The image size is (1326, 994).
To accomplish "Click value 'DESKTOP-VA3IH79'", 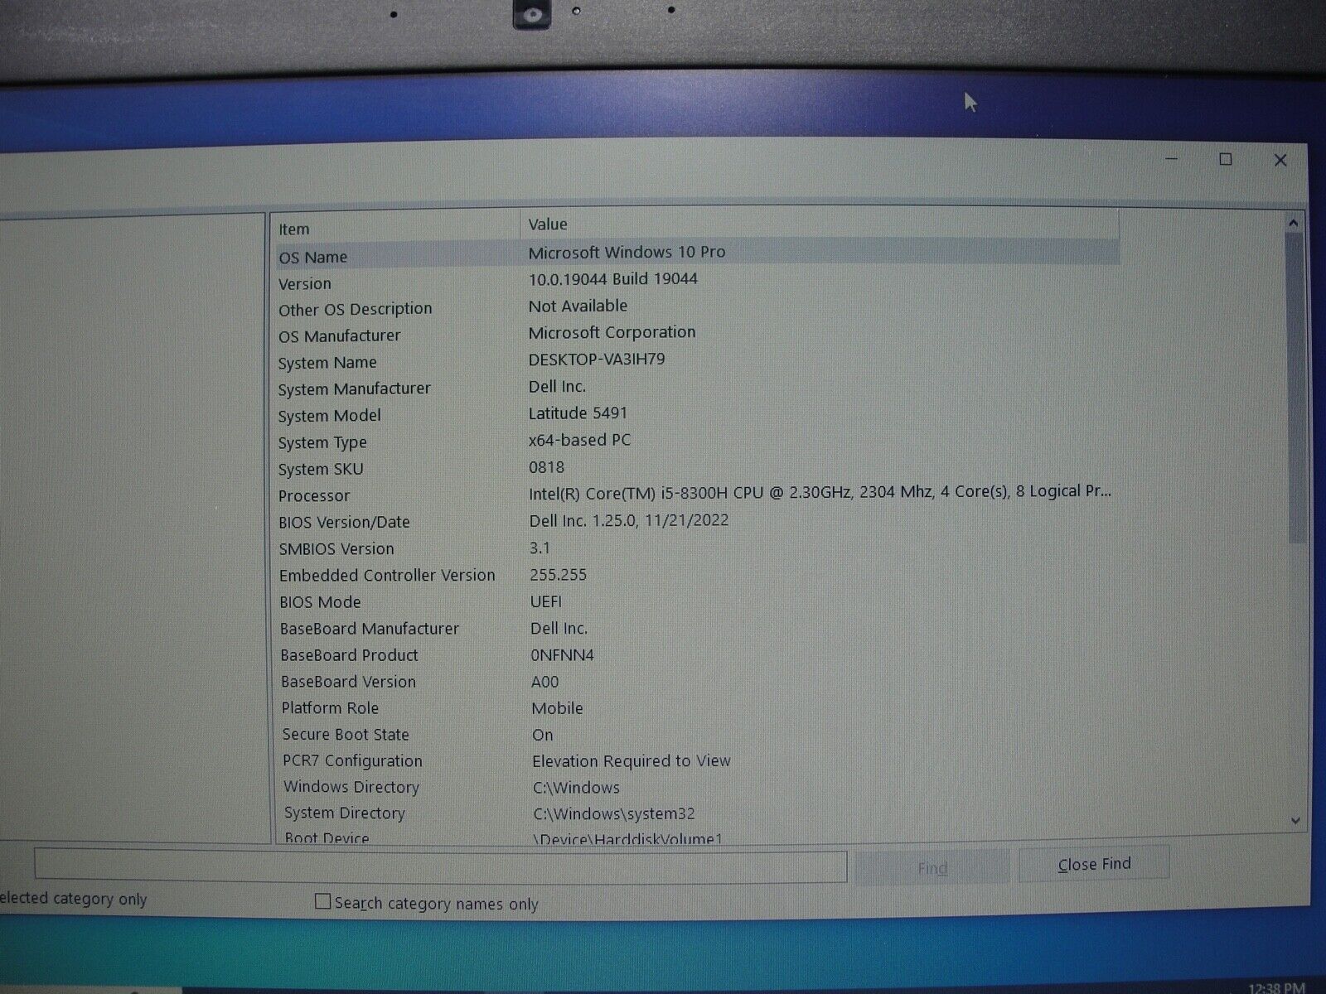I will 597,359.
